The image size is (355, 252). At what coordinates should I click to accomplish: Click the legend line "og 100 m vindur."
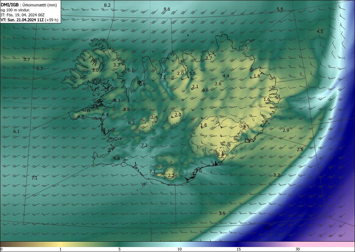[15, 10]
